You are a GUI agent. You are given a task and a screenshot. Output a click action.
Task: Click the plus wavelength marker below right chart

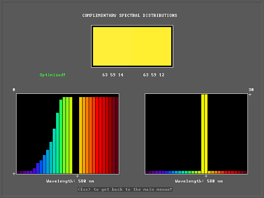pos(206,176)
